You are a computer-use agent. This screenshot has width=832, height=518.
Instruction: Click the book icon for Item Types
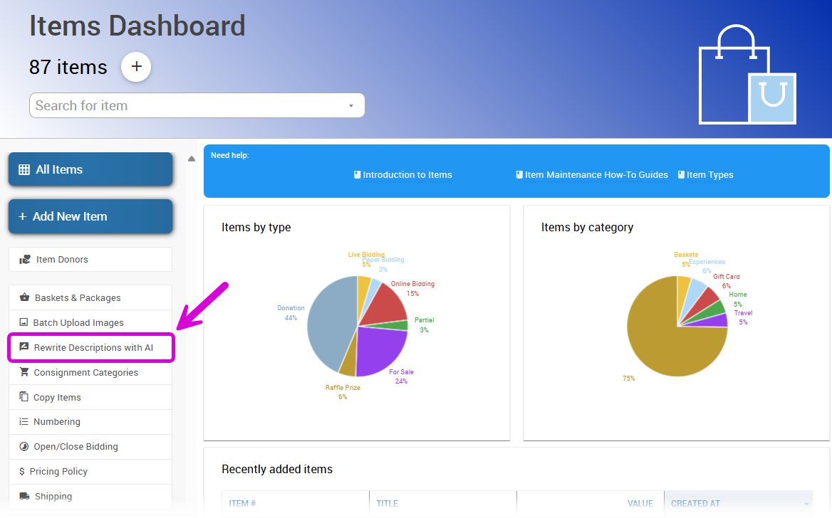tap(681, 174)
